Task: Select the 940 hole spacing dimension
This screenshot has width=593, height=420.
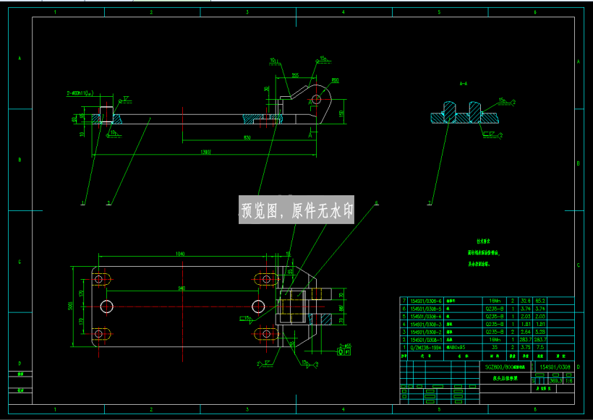Action: [182, 288]
